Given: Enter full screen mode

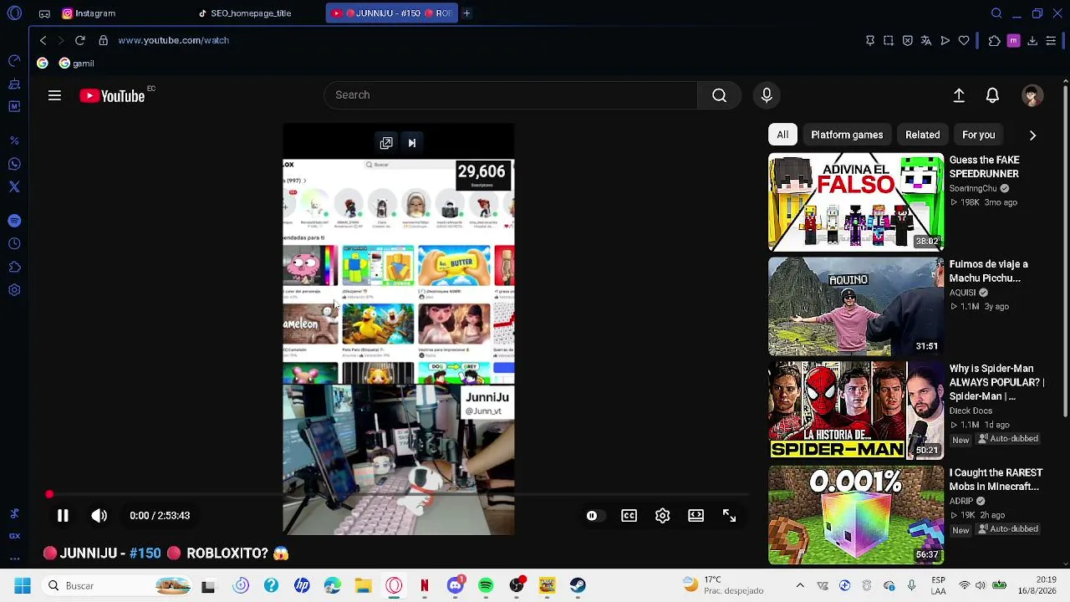Looking at the screenshot, I should tap(730, 516).
